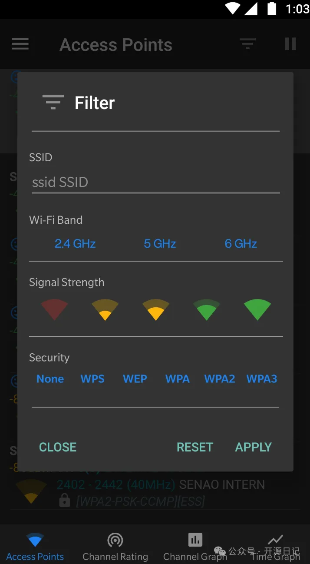The height and width of the screenshot is (564, 310).
Task: Toggle the full green signal strength icon
Action: point(257,309)
